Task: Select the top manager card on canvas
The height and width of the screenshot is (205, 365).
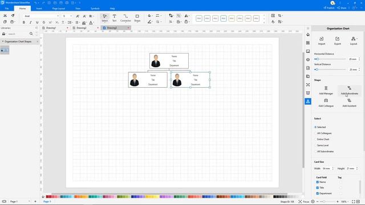Action: (x=169, y=61)
